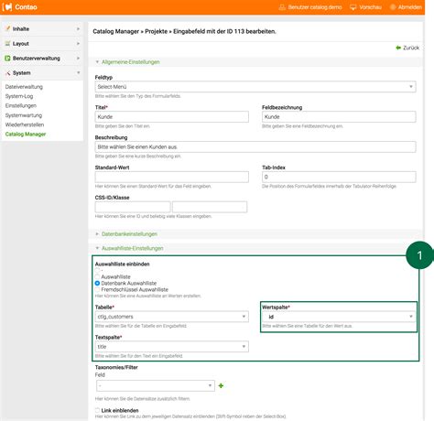Open the Tabelle ctlg_customers dropdown
Image resolution: width=434 pixels, height=421 pixels.
click(x=172, y=317)
